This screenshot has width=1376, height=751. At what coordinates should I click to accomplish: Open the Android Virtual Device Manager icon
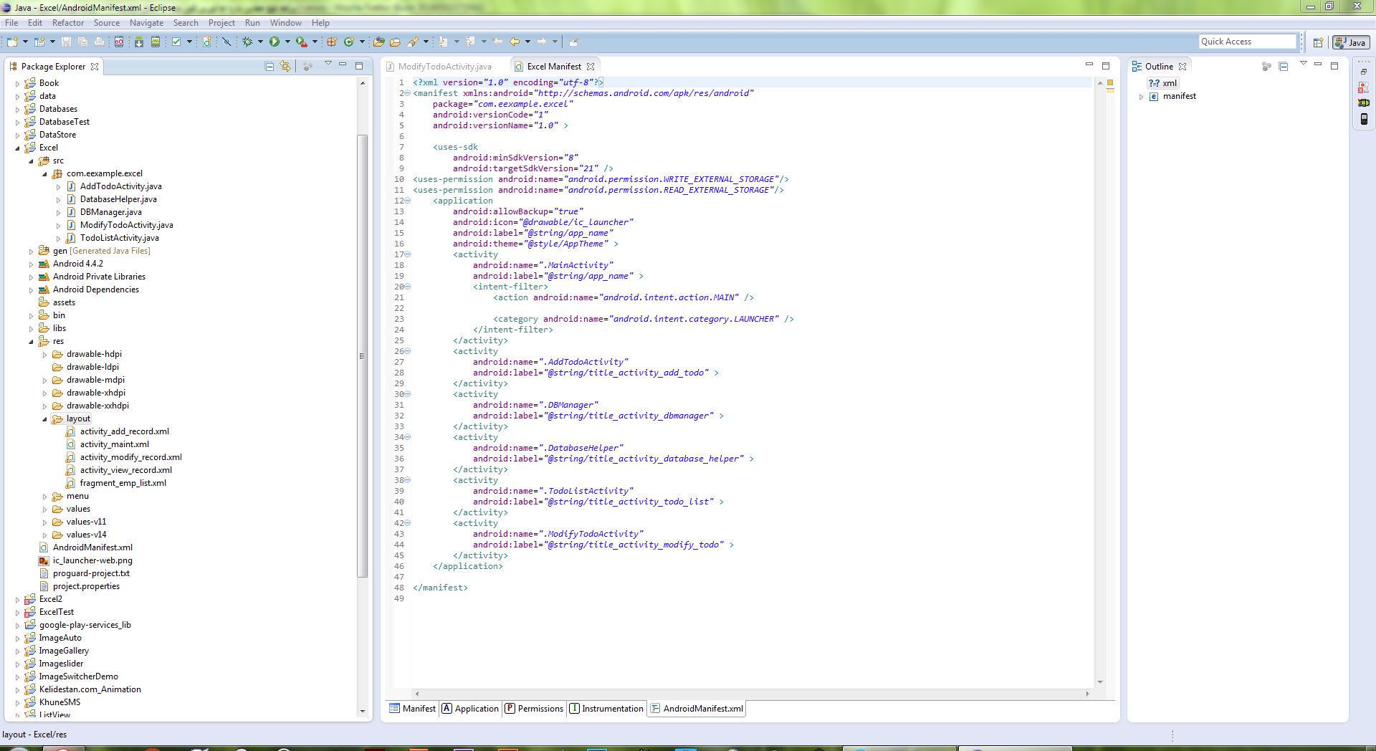156,42
